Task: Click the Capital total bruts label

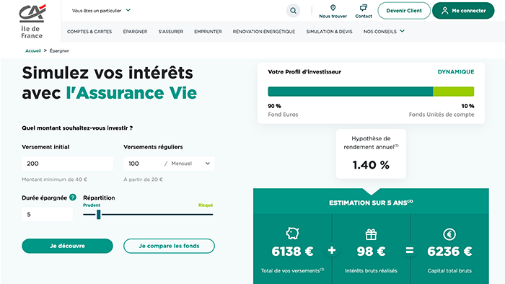Action: pos(449,270)
